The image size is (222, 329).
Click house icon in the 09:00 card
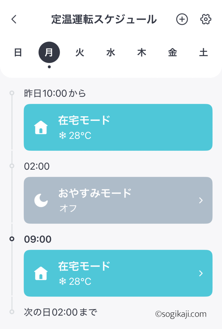(x=41, y=273)
